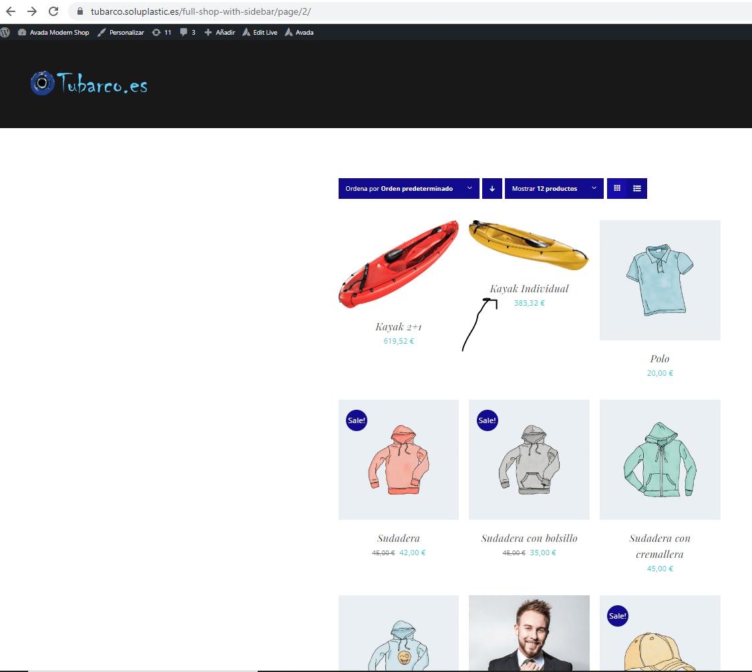Click the Kayak Individual title link
This screenshot has height=672, width=752.
529,288
